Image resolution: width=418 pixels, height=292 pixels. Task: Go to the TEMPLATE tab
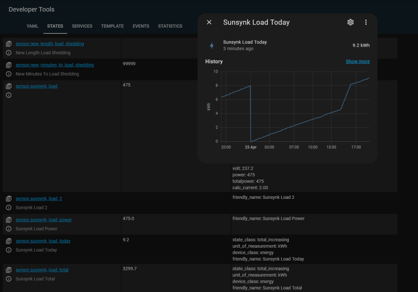click(x=112, y=26)
